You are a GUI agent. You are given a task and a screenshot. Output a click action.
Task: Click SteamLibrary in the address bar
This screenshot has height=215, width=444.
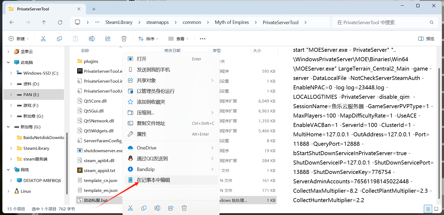coord(119,22)
